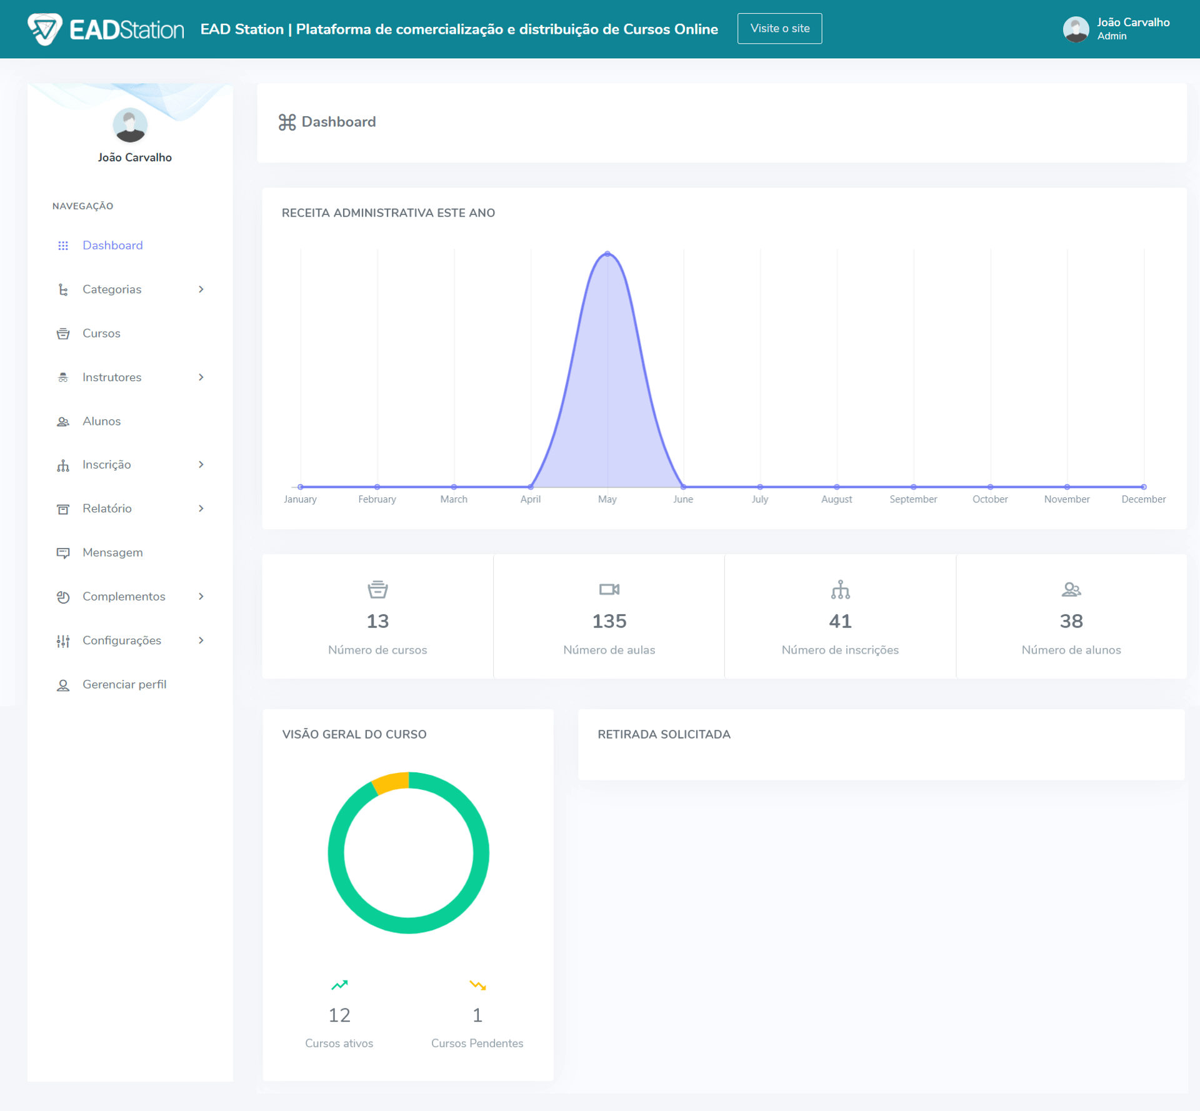Viewport: 1200px width, 1111px height.
Task: Click the command icon next to Dashboard heading
Action: [287, 122]
